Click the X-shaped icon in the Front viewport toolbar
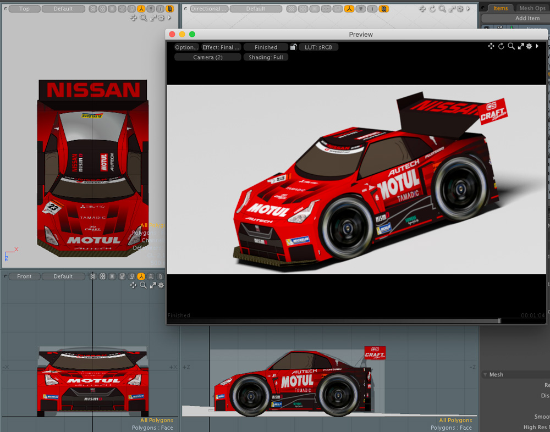This screenshot has height=432, width=550. click(112, 276)
